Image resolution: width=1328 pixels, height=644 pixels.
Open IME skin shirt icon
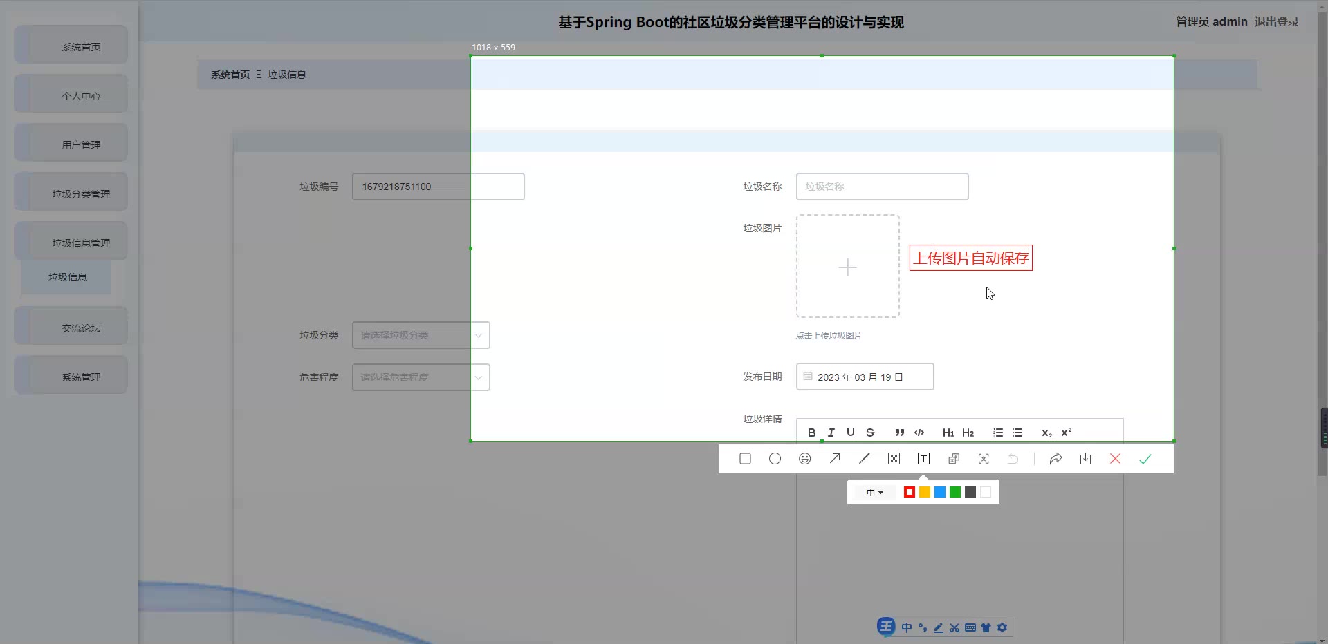[x=986, y=627]
